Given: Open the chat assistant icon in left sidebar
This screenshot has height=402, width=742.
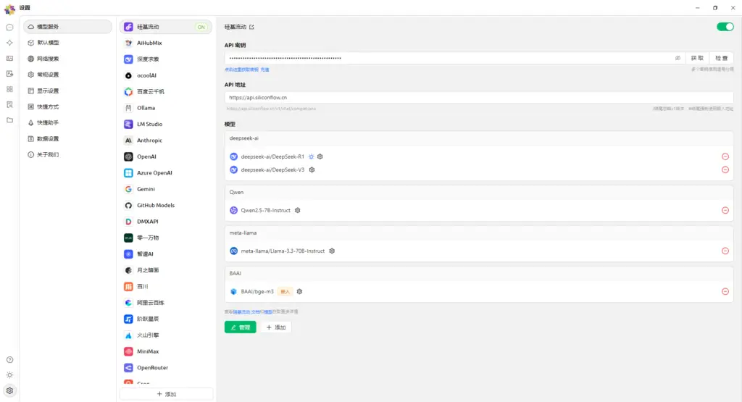Looking at the screenshot, I should click(9, 27).
